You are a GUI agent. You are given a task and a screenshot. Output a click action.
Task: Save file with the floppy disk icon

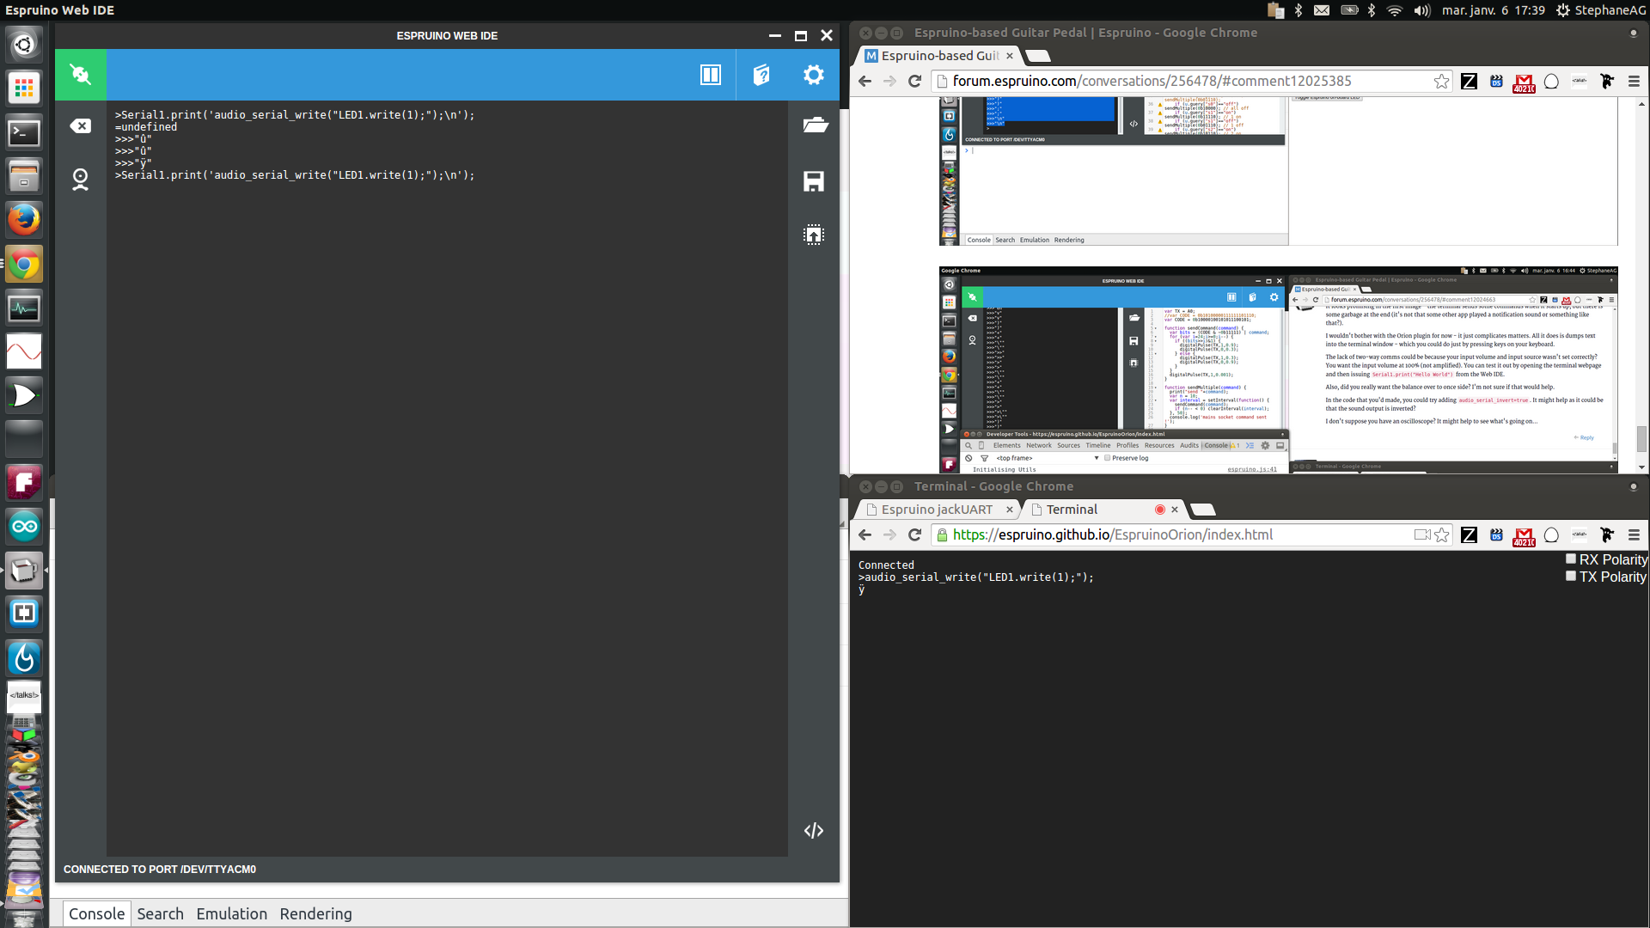(x=814, y=181)
